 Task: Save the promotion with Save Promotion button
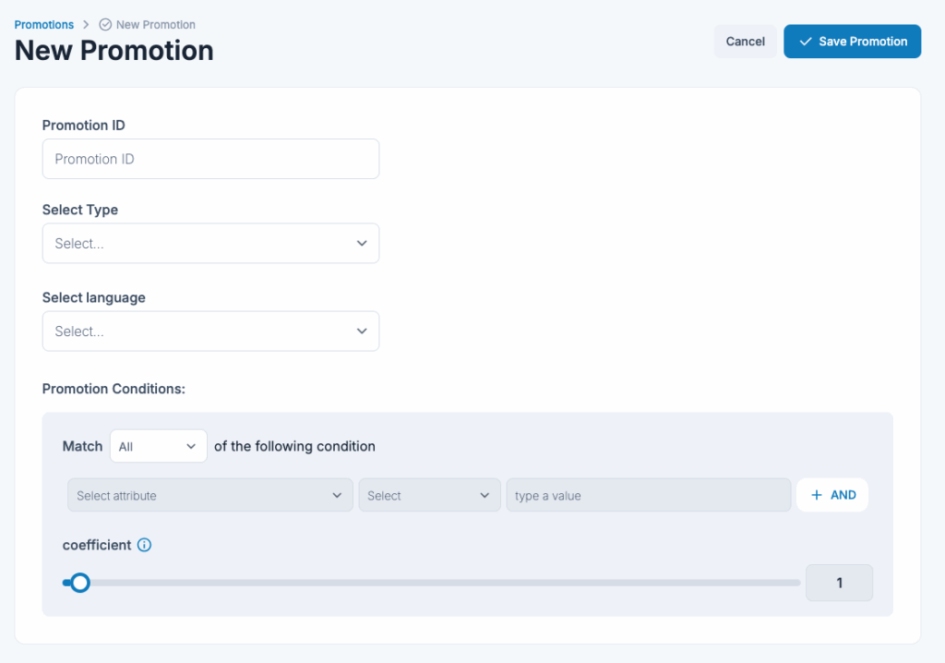(852, 42)
